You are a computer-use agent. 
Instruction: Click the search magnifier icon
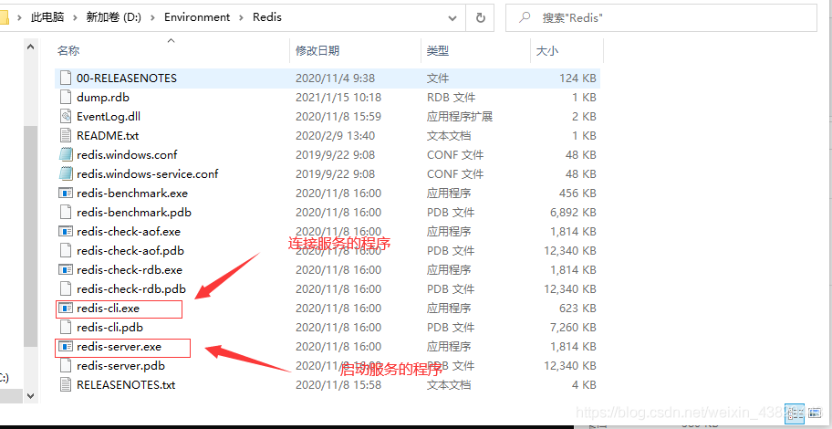tap(525, 17)
